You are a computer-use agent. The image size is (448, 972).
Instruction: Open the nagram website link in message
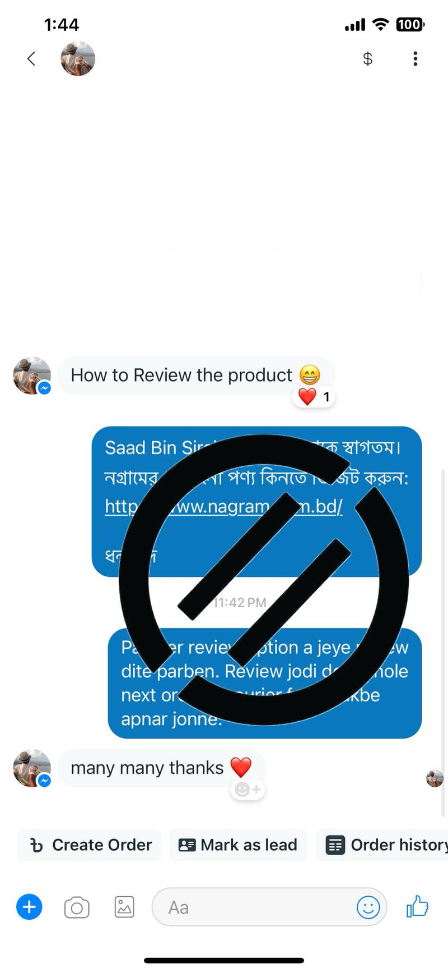pyautogui.click(x=223, y=506)
